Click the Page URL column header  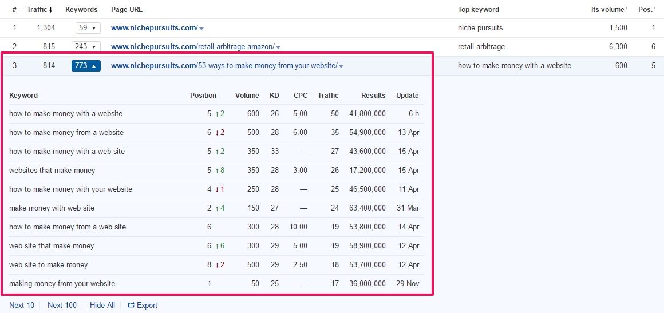click(x=127, y=9)
